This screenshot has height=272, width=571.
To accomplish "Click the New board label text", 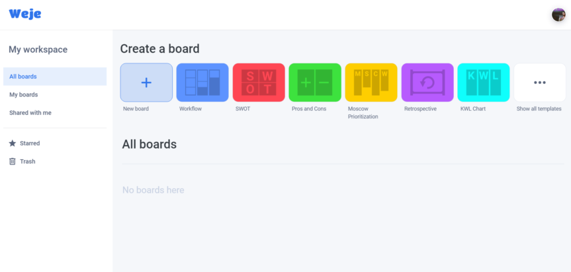I will pos(136,108).
